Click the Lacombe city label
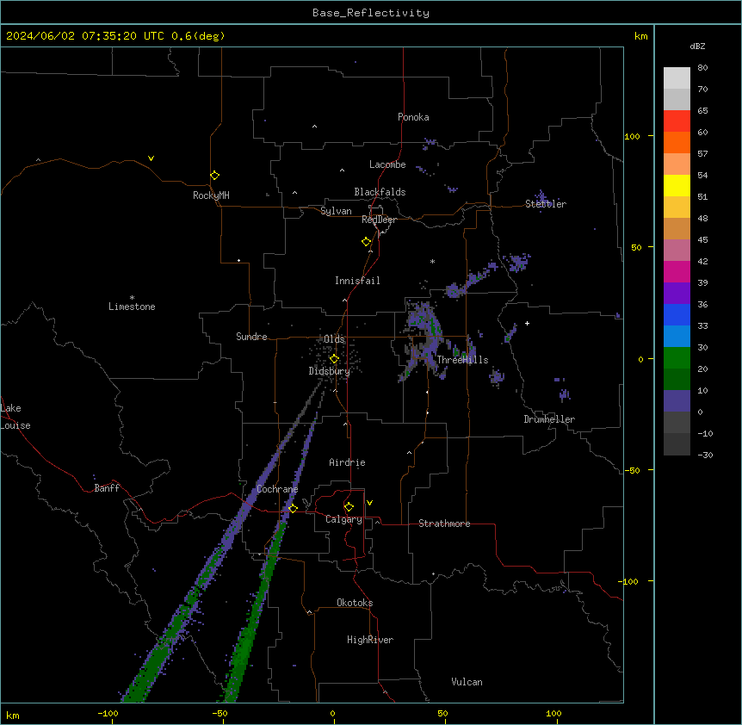Image resolution: width=742 pixels, height=725 pixels. coord(387,164)
